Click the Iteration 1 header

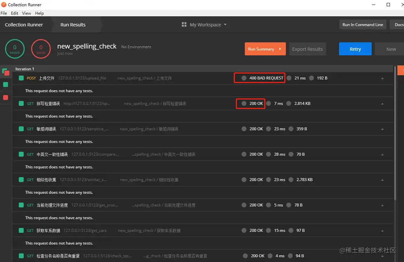tap(25, 69)
